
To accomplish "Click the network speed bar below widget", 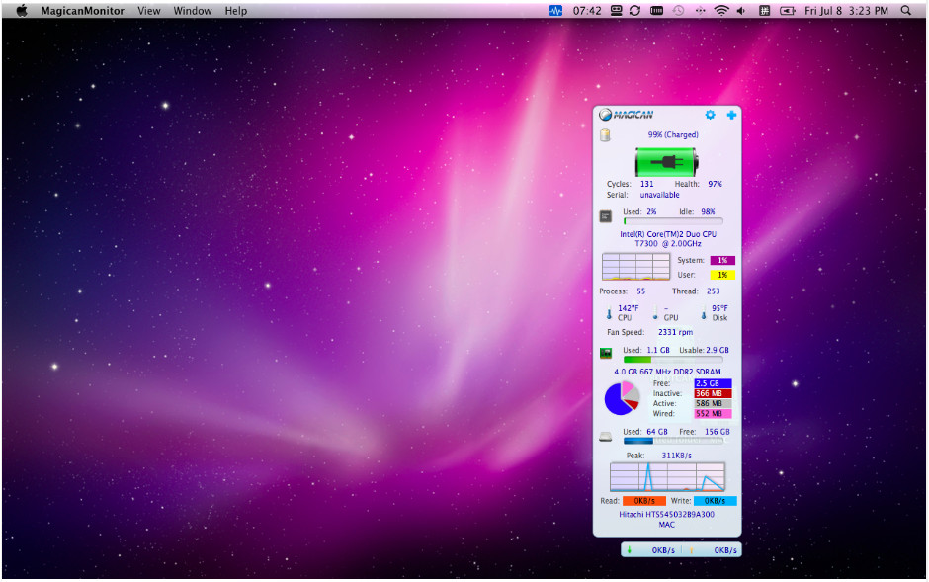I will [x=681, y=550].
